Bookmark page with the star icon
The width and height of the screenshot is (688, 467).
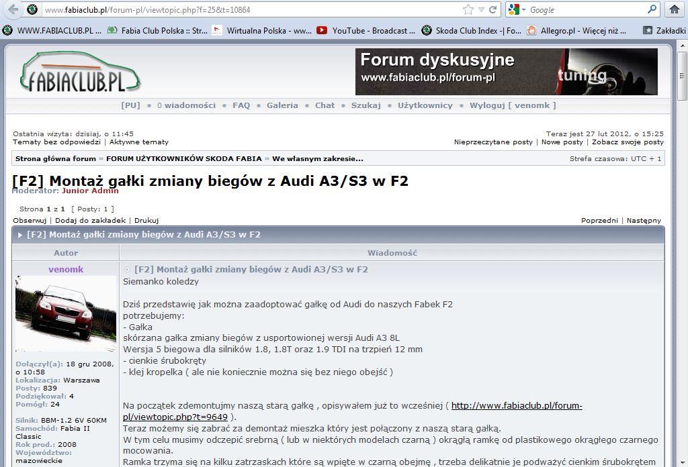[468, 9]
